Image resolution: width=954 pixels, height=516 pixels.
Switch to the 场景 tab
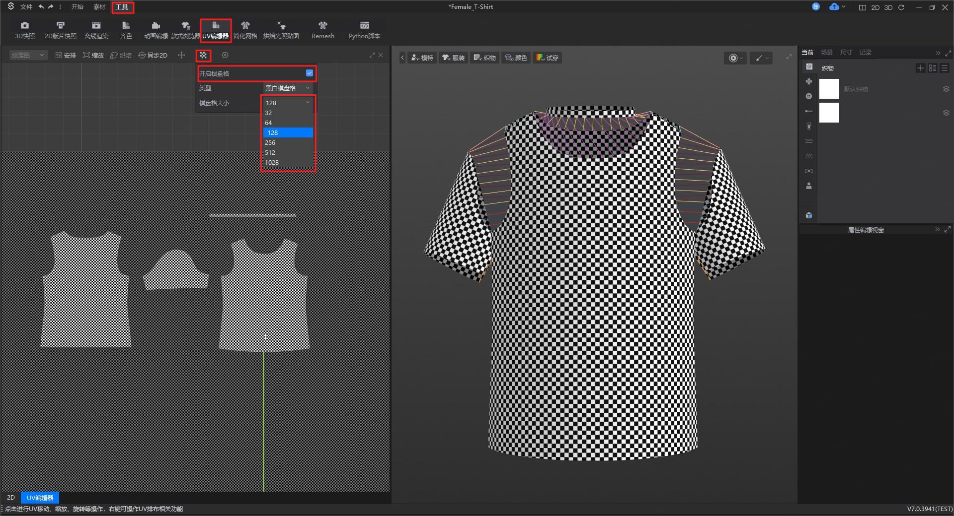826,53
